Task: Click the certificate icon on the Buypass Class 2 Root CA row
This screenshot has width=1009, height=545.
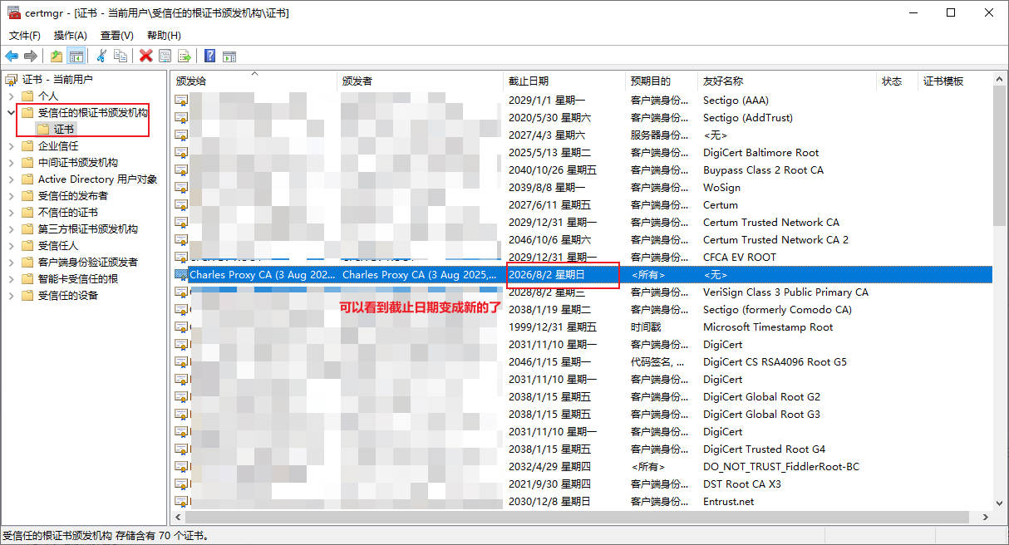Action: coord(181,170)
